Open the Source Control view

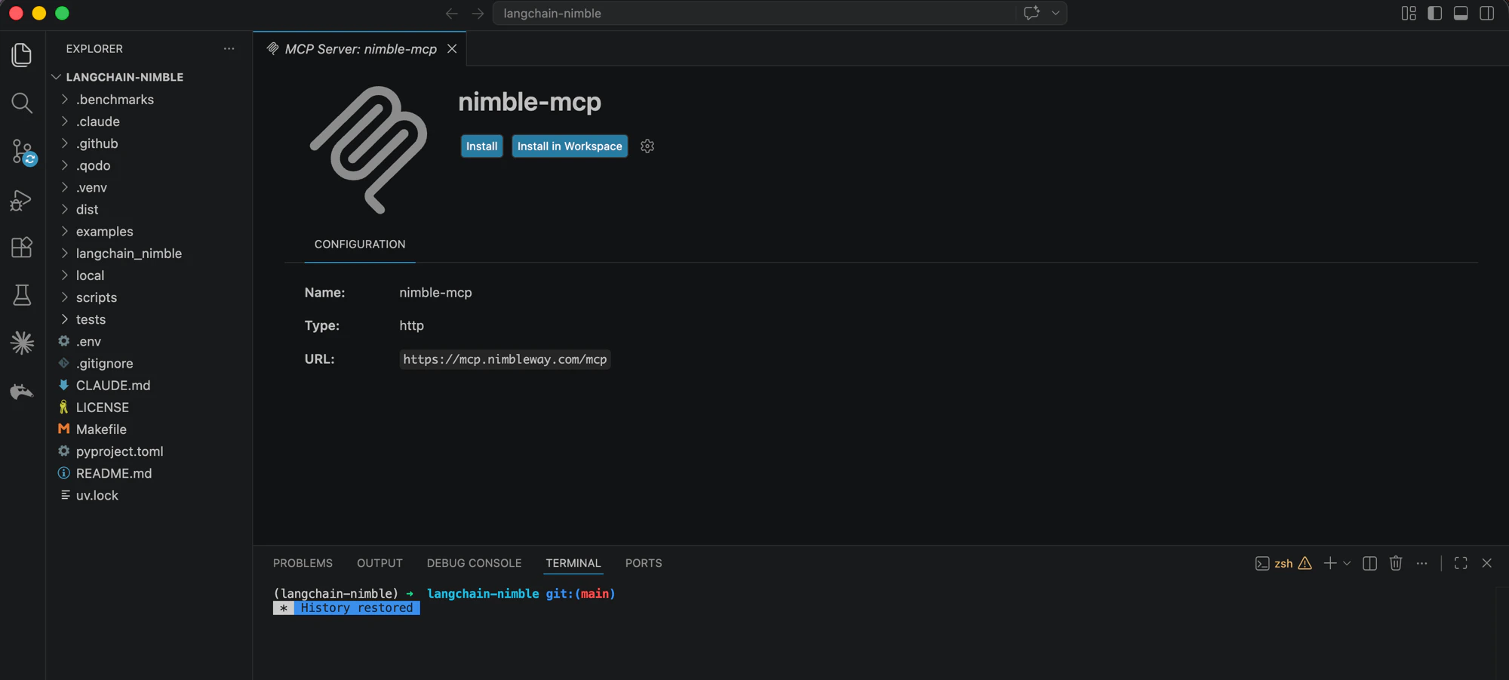pos(22,152)
